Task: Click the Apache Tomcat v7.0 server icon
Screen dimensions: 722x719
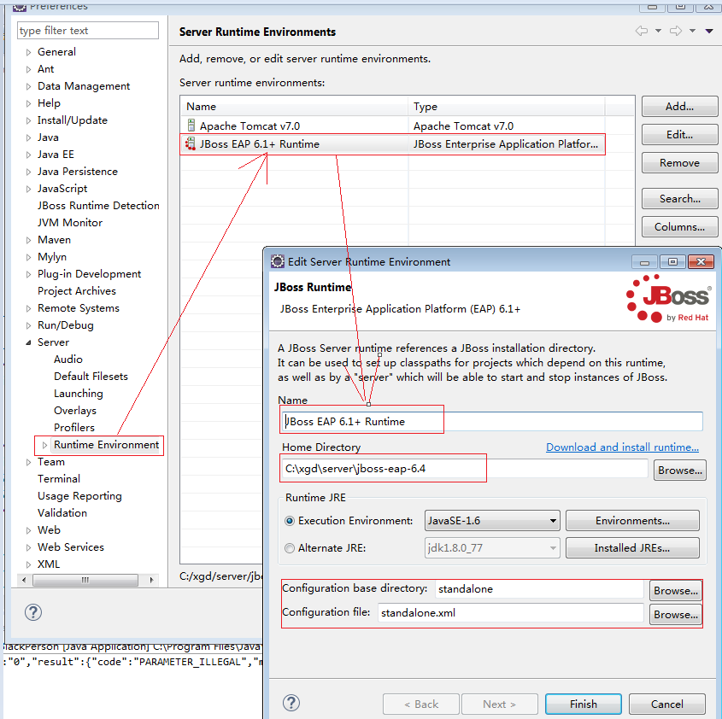Action: (191, 126)
